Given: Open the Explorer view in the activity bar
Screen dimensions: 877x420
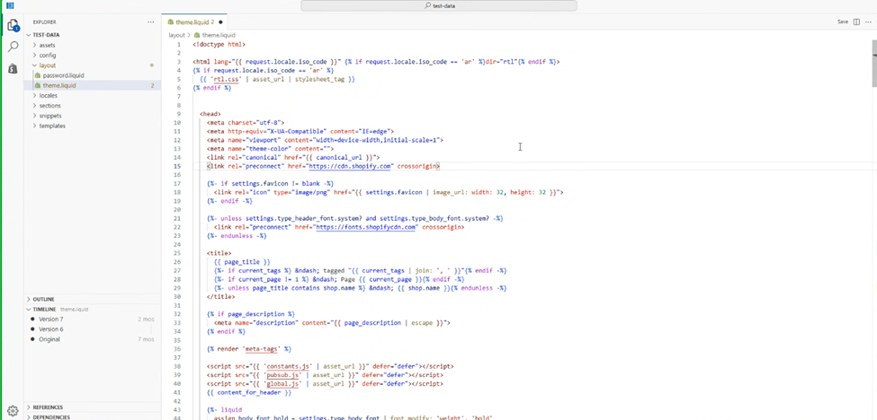Looking at the screenshot, I should point(13,25).
